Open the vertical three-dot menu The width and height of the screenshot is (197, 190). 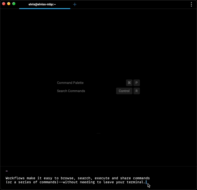click(191, 4)
